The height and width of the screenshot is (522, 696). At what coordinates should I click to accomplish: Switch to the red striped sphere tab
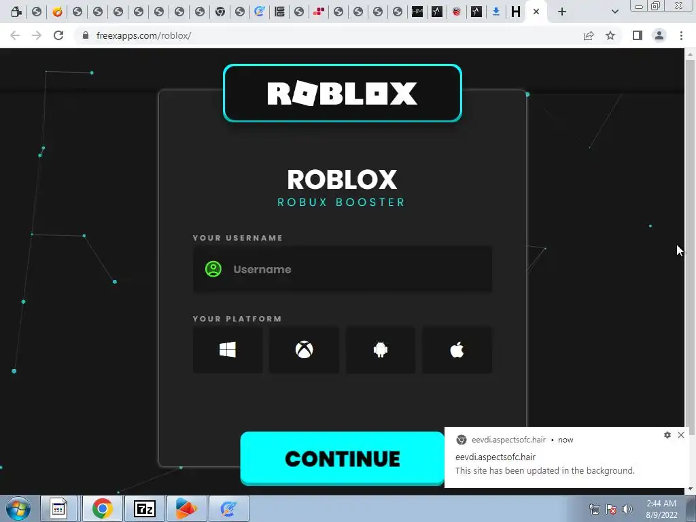pyautogui.click(x=456, y=12)
